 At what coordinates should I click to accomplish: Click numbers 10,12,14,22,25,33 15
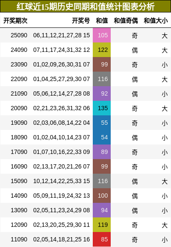[x=62, y=181]
